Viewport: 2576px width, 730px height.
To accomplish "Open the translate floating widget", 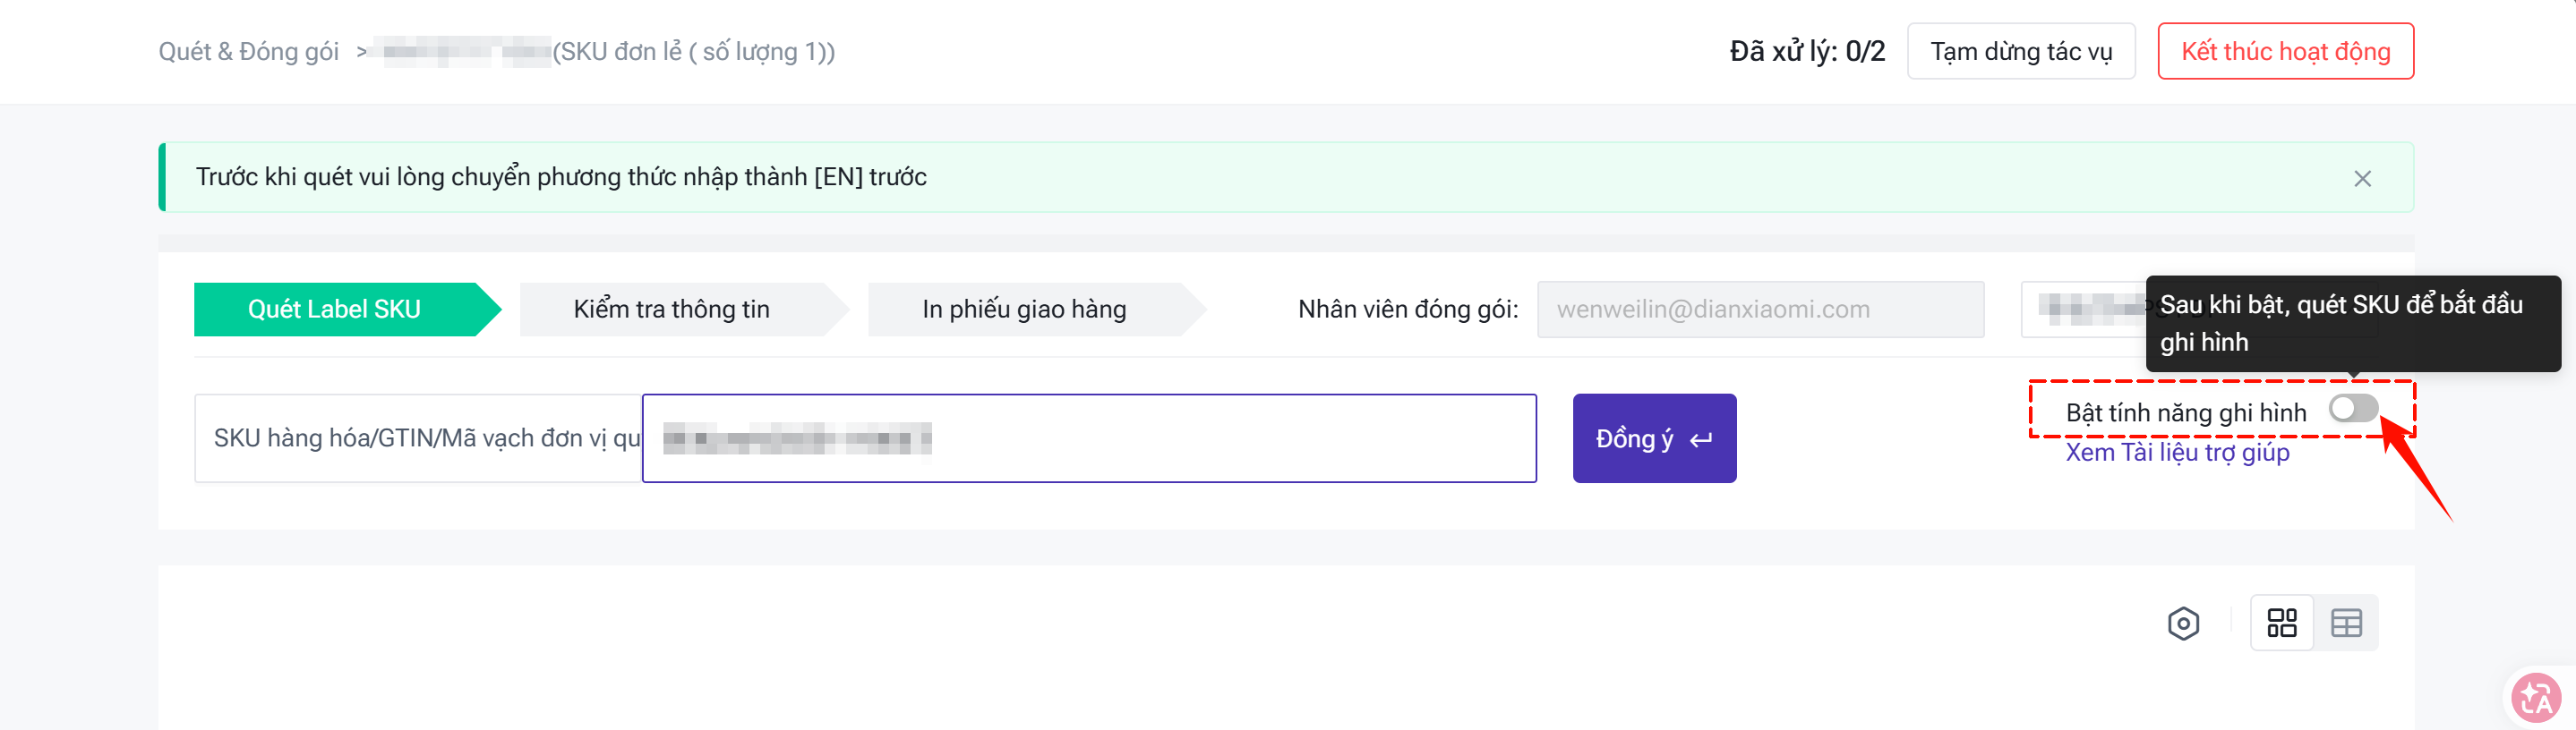I will (2537, 696).
